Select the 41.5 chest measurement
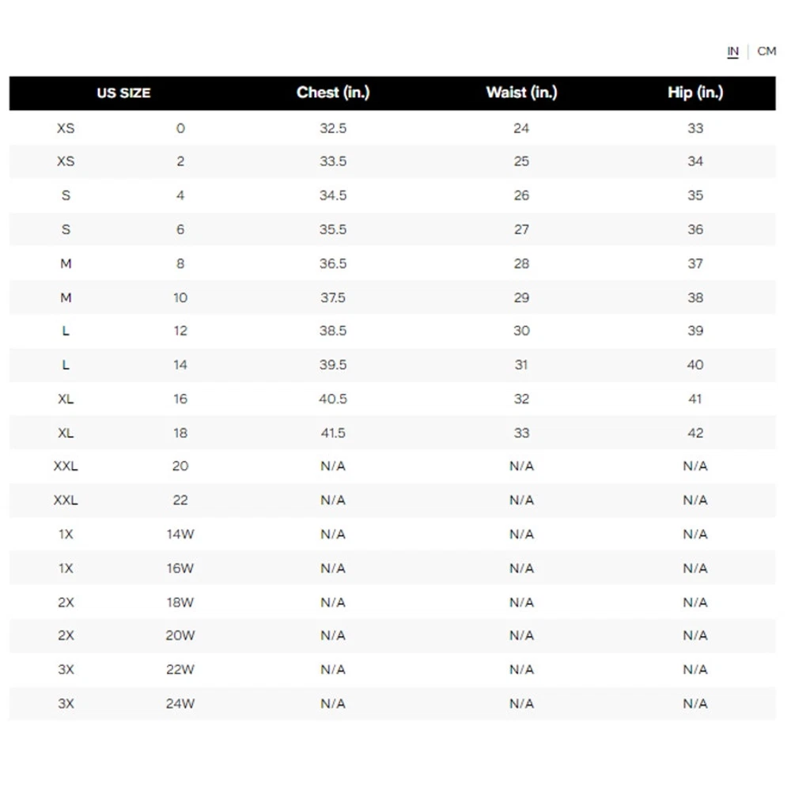The width and height of the screenshot is (791, 791). point(333,433)
